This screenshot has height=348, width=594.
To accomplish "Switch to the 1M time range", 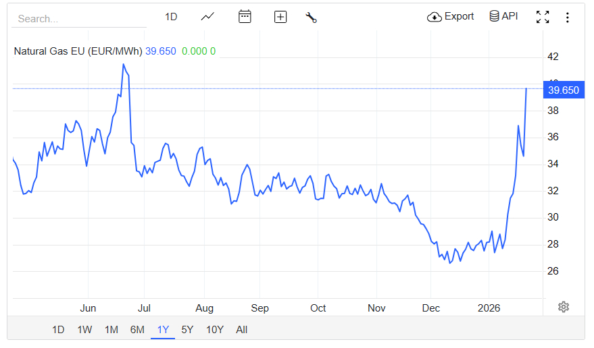I will pyautogui.click(x=112, y=330).
